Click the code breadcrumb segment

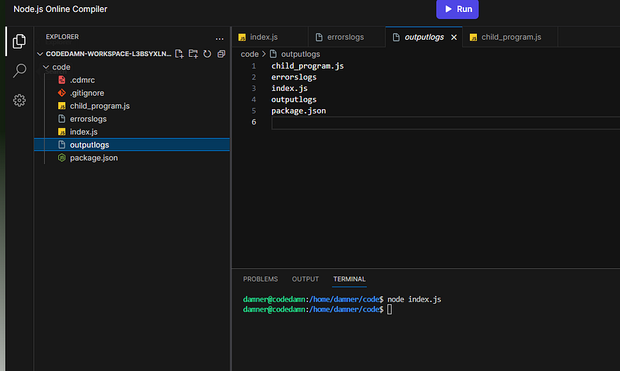click(249, 54)
